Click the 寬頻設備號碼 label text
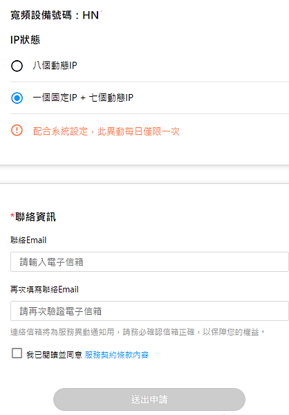Screen dimensions: 289x415 [41, 15]
